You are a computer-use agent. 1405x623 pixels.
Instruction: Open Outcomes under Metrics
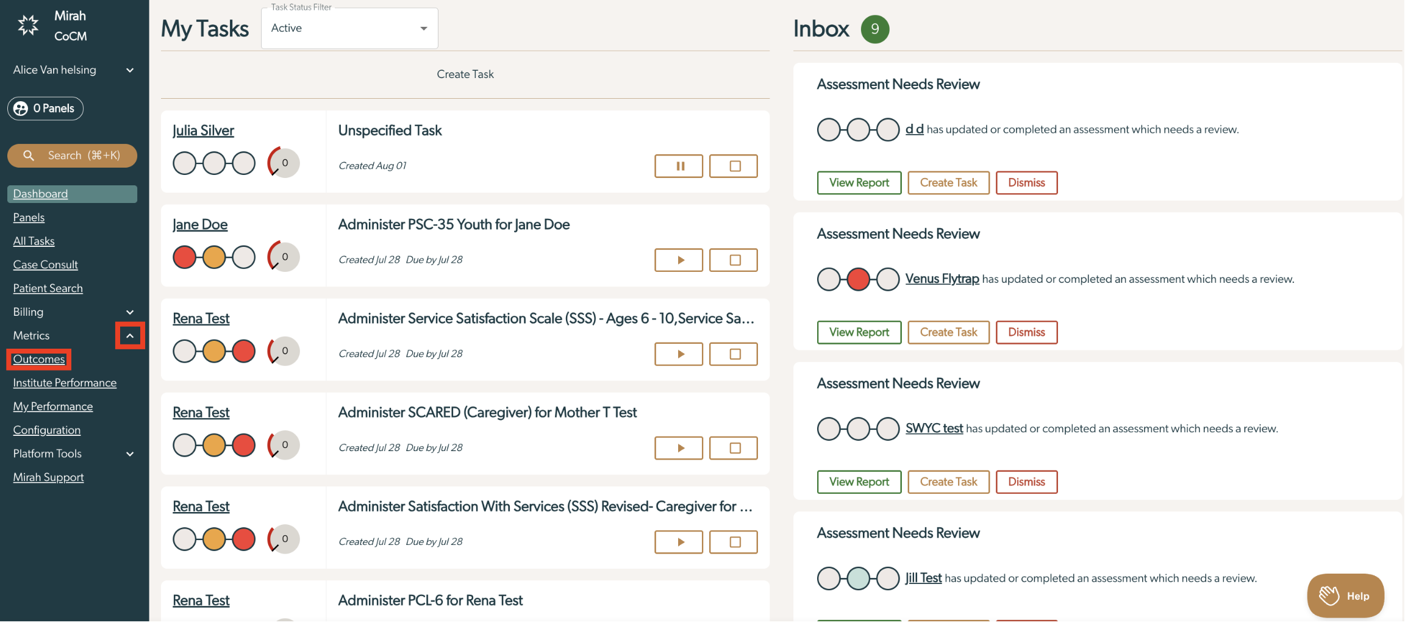point(39,359)
